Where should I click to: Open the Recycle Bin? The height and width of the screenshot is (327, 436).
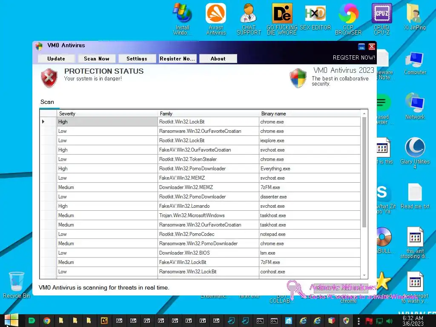click(x=17, y=285)
